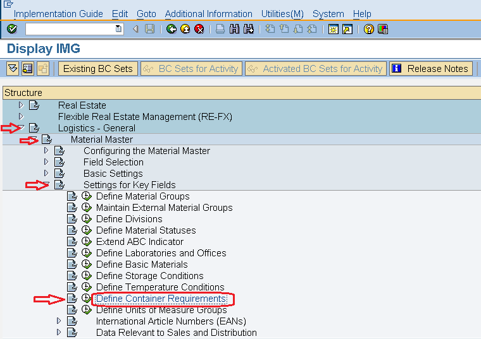The width and height of the screenshot is (481, 339).
Task: Click Activated BC Sets for Activity button
Action: tap(316, 69)
